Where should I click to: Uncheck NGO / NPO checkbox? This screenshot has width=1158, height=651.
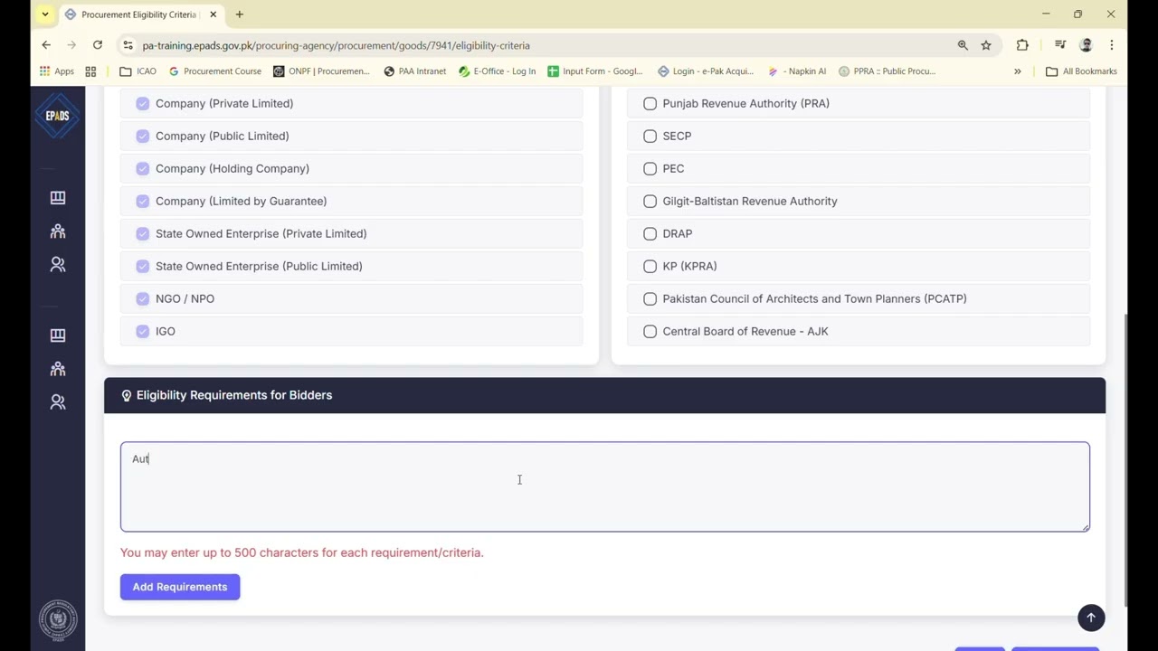(143, 298)
